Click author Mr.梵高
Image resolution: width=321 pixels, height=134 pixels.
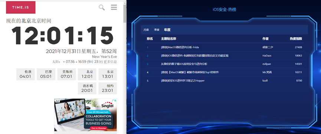coord(267,72)
